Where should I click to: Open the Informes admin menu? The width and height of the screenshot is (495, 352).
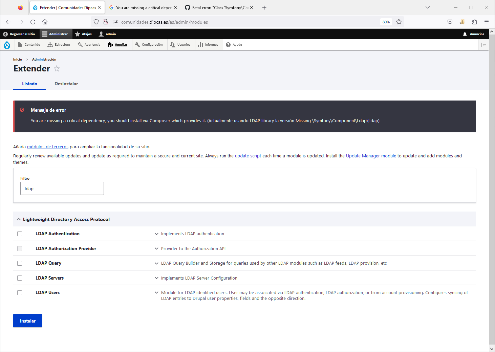(x=208, y=45)
